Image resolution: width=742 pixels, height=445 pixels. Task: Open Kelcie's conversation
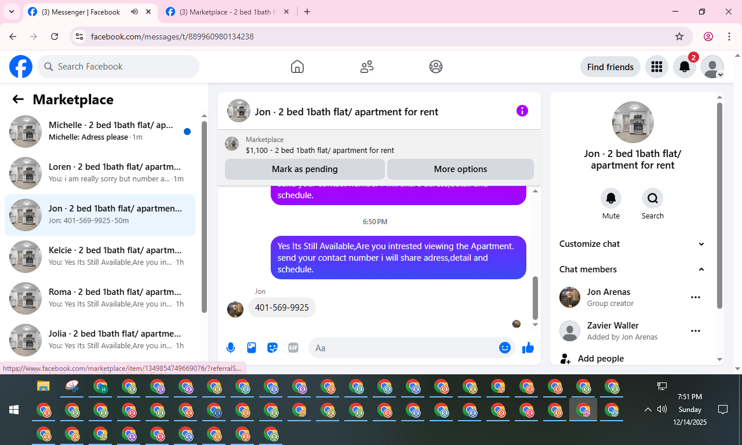coord(100,257)
